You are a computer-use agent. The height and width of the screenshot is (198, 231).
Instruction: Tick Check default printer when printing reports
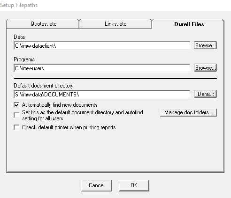pos(16,127)
